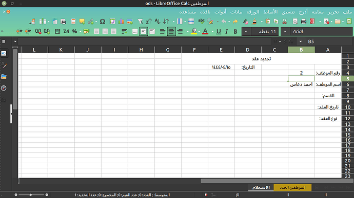Click the Print icon in toolbar
Image resolution: width=354 pixels, height=198 pixels.
(x=304, y=21)
